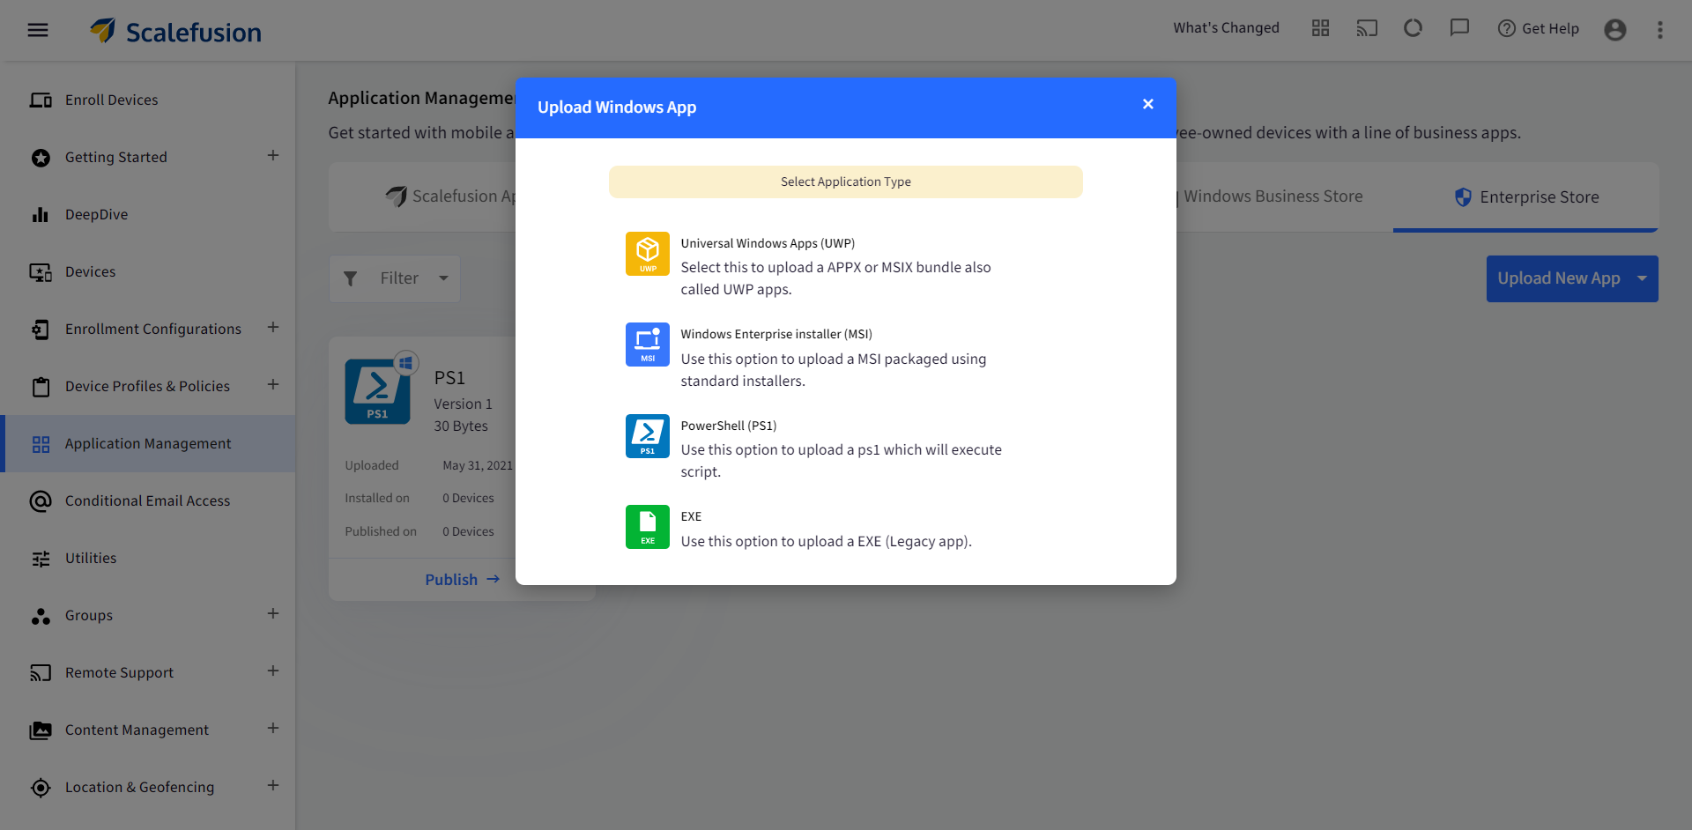Open the hamburger navigation menu
The width and height of the screenshot is (1692, 830).
click(38, 30)
